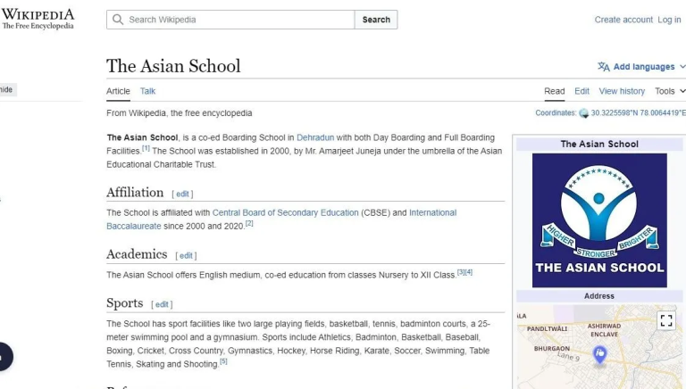Hide the left sidebar panel
686x389 pixels.
(x=6, y=90)
